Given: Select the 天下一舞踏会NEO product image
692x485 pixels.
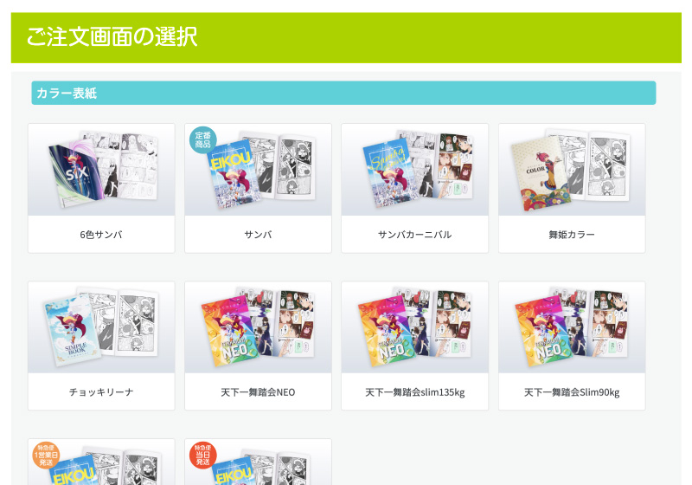Looking at the screenshot, I should click(258, 327).
